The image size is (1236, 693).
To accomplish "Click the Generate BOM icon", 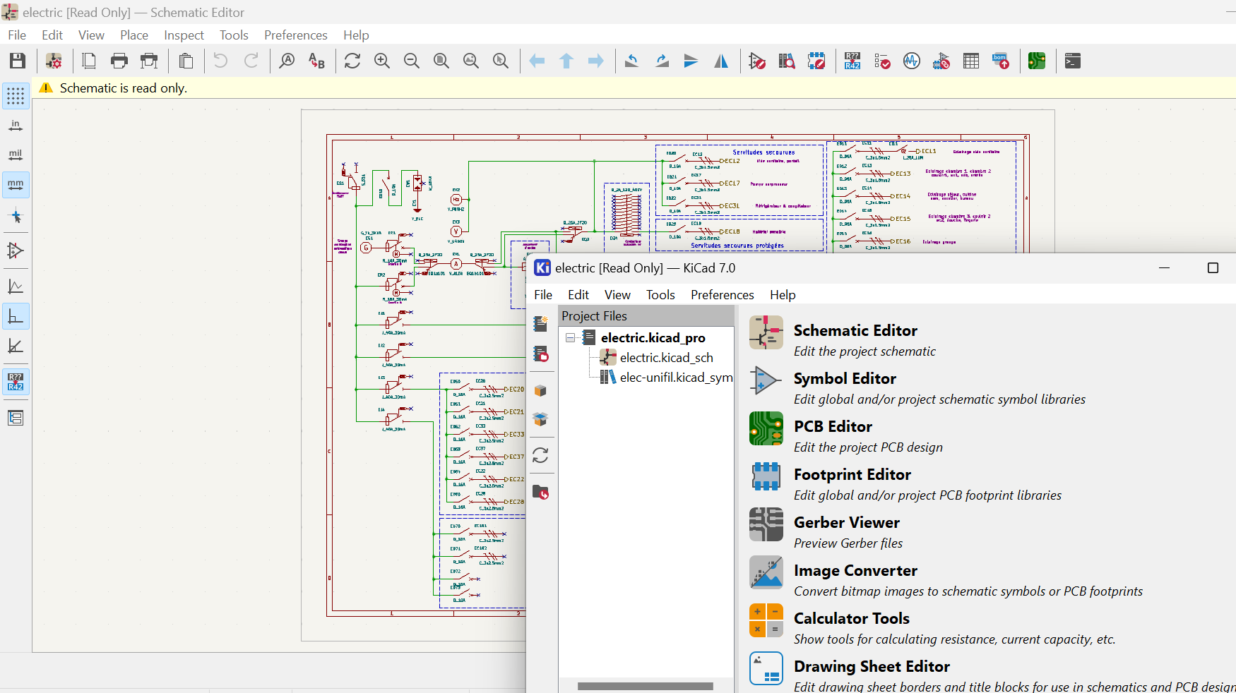I will click(x=1001, y=61).
